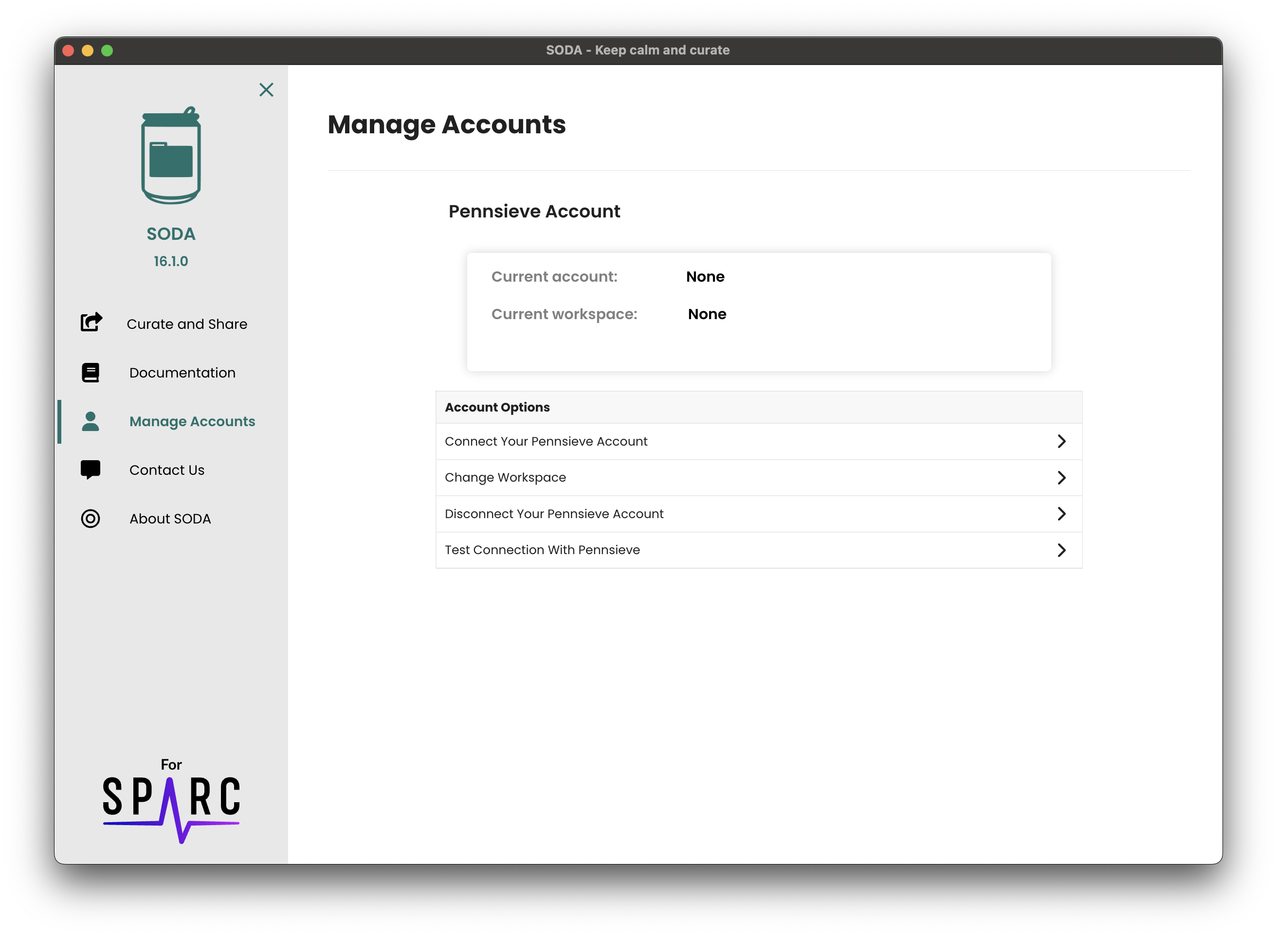
Task: Click the Manage Accounts person icon
Action: click(x=91, y=421)
